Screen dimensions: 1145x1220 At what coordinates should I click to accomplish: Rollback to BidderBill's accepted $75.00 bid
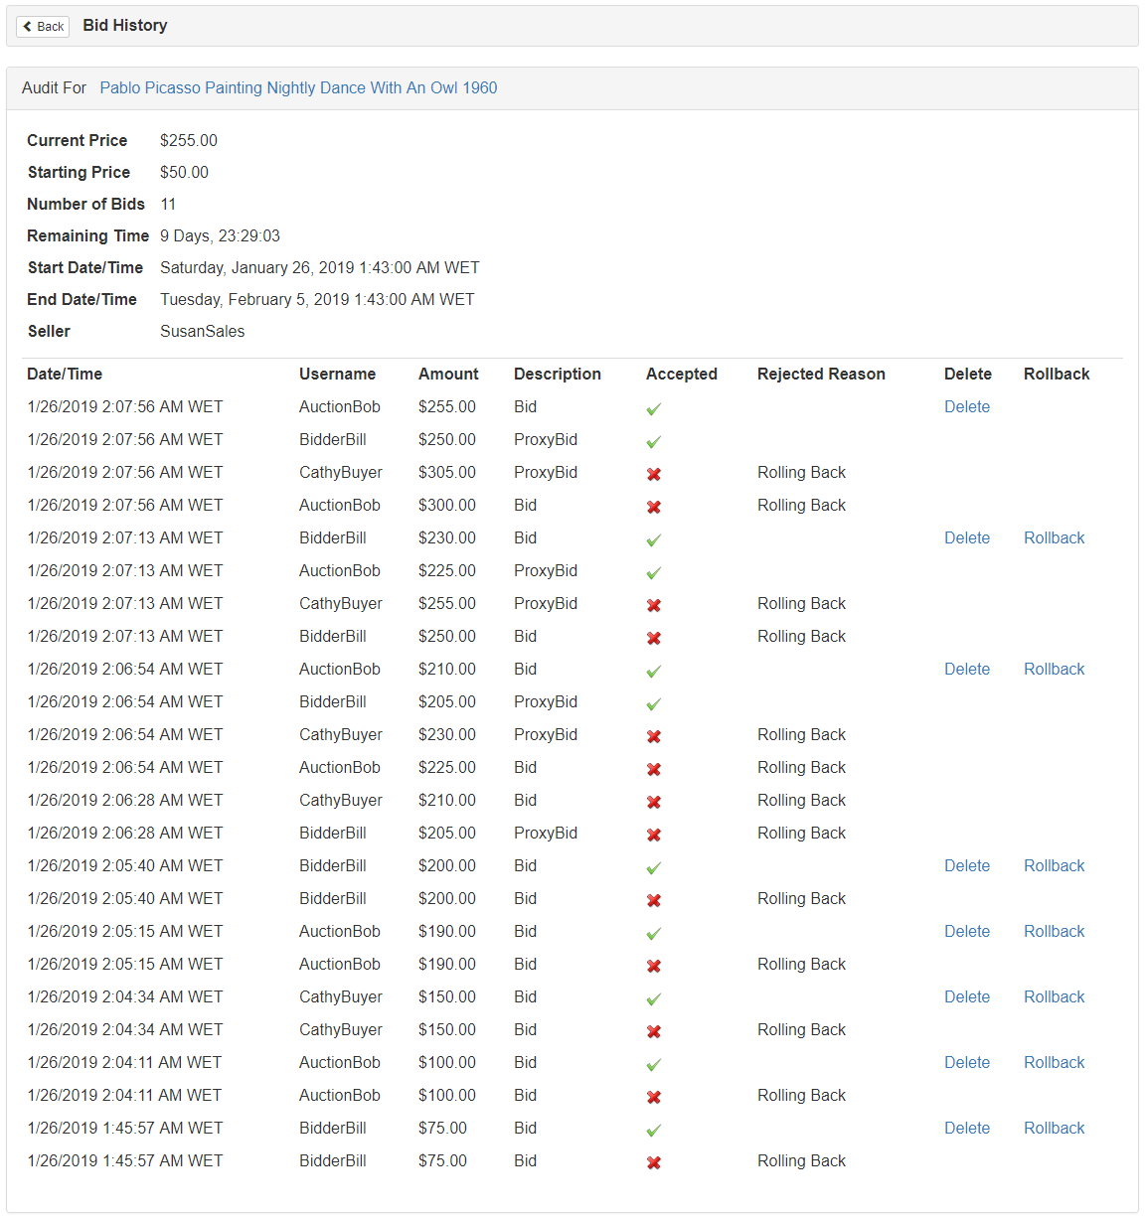point(1055,1128)
